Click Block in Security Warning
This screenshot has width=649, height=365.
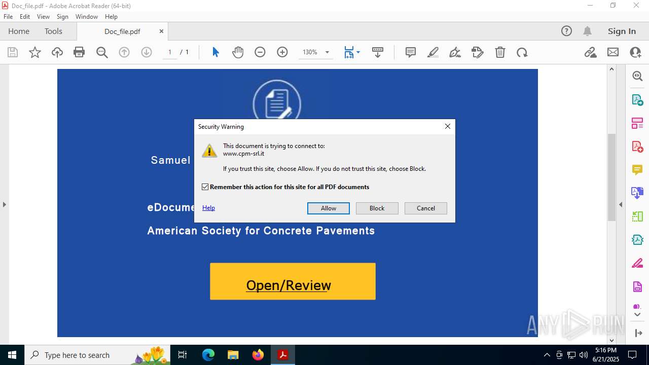point(377,208)
